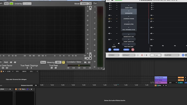Click the 100 % groove value field
The width and height of the screenshot is (187, 105).
click(24, 72)
